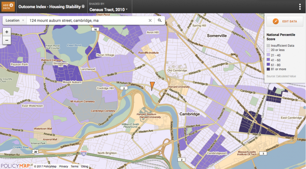Click the Harvard Stadium label
Screen dimensions: 306x169
(146, 114)
